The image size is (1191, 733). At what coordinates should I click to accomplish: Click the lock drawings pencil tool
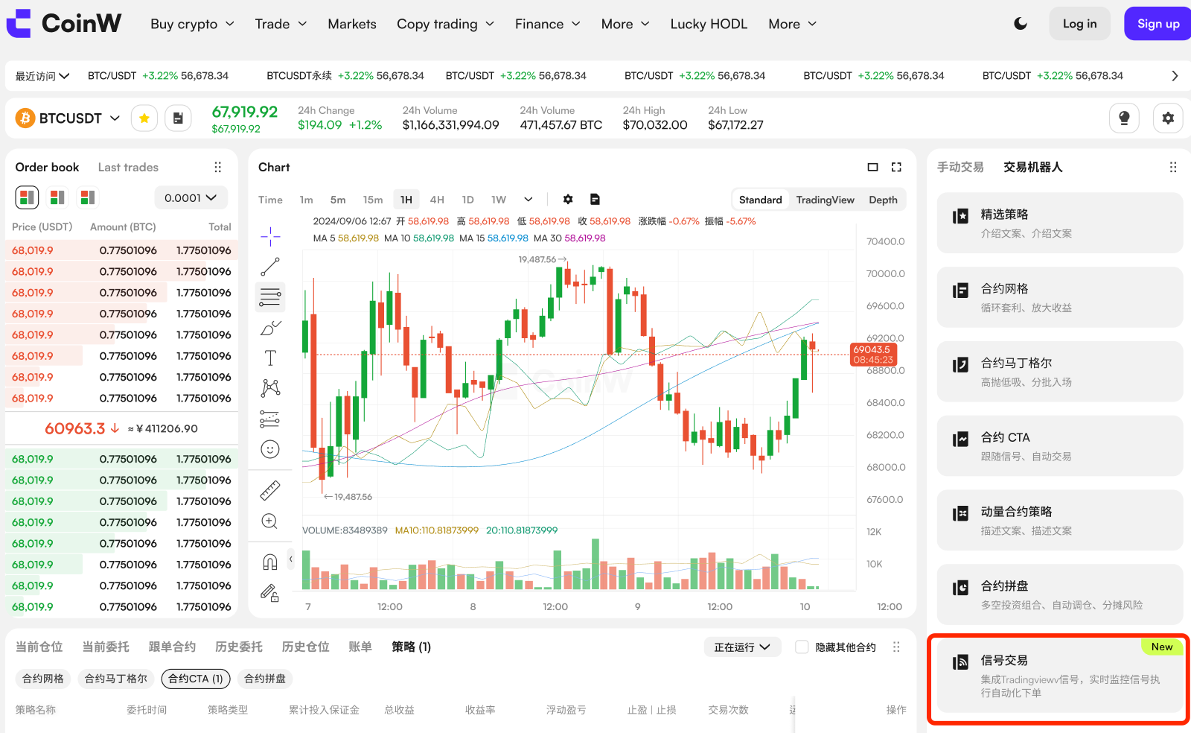coord(270,593)
